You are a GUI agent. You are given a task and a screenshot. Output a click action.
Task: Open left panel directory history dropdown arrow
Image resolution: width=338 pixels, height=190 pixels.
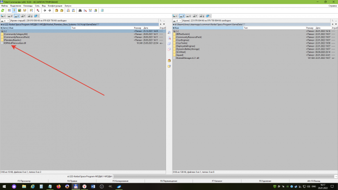[164, 24]
